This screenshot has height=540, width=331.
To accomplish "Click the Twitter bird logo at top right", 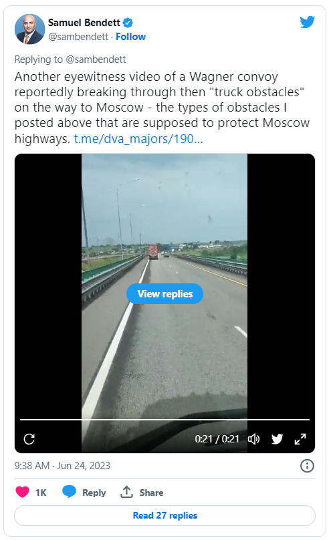I will [307, 22].
